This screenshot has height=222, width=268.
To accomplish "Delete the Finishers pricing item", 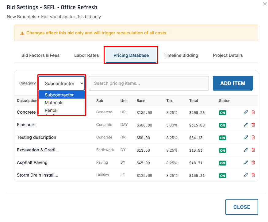I will tap(253, 125).
